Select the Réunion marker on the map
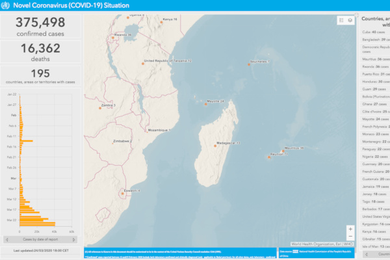Screen dimensions: 390x260 269,157
